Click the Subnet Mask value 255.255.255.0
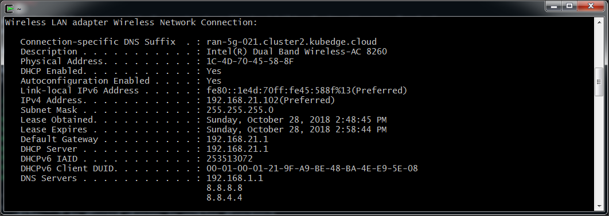Image resolution: width=609 pixels, height=216 pixels. pos(240,110)
